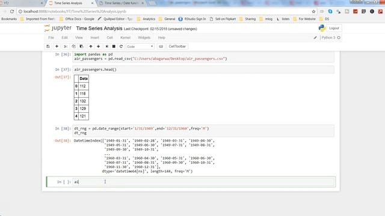Run cell with the step-forward icon

tap(107, 46)
